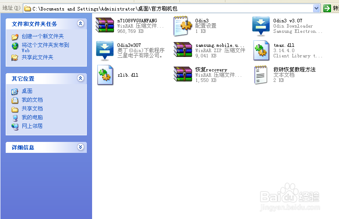
Task: Click the 创建一个新文件夹 link
Action: pos(43,36)
